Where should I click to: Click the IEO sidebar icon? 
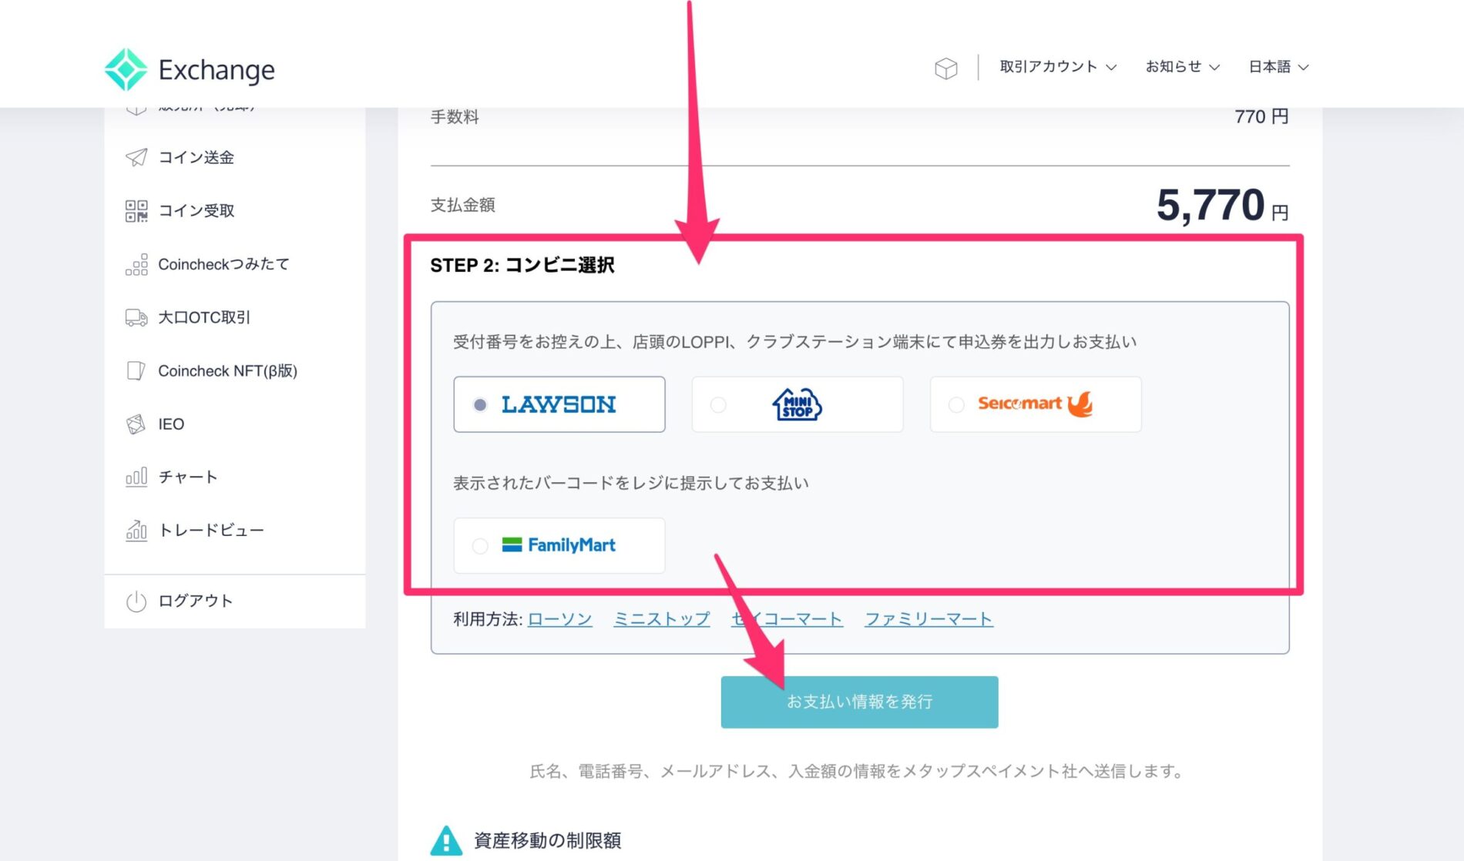point(136,424)
